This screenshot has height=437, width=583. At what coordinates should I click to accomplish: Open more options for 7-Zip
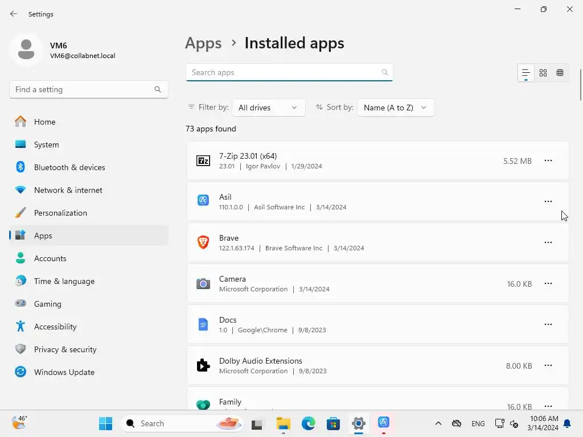point(548,160)
